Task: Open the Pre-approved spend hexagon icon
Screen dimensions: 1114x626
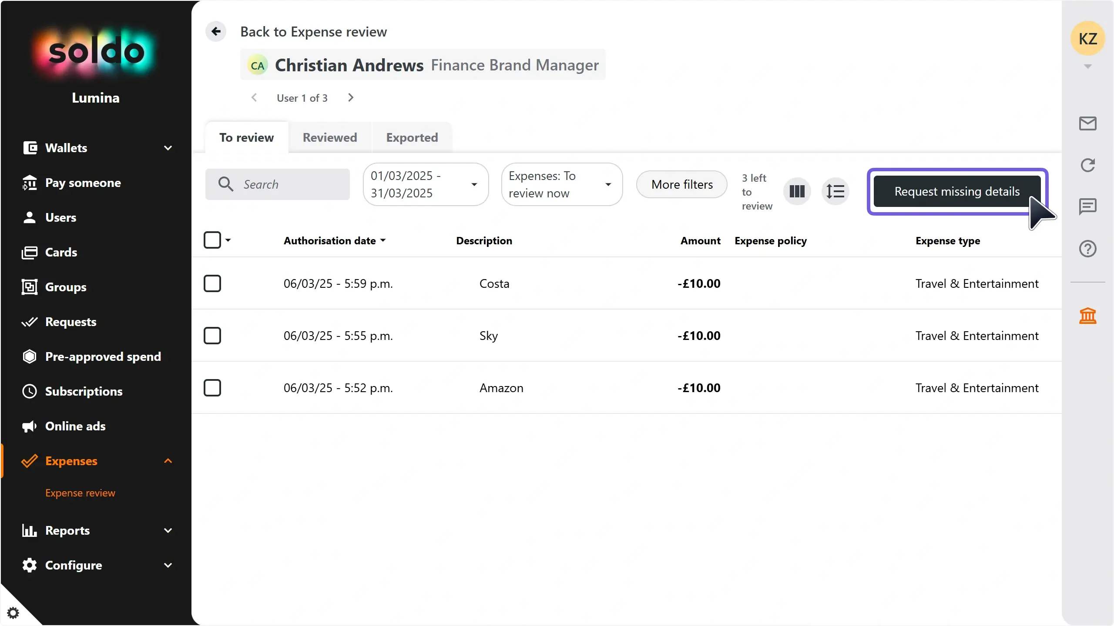Action: point(30,356)
